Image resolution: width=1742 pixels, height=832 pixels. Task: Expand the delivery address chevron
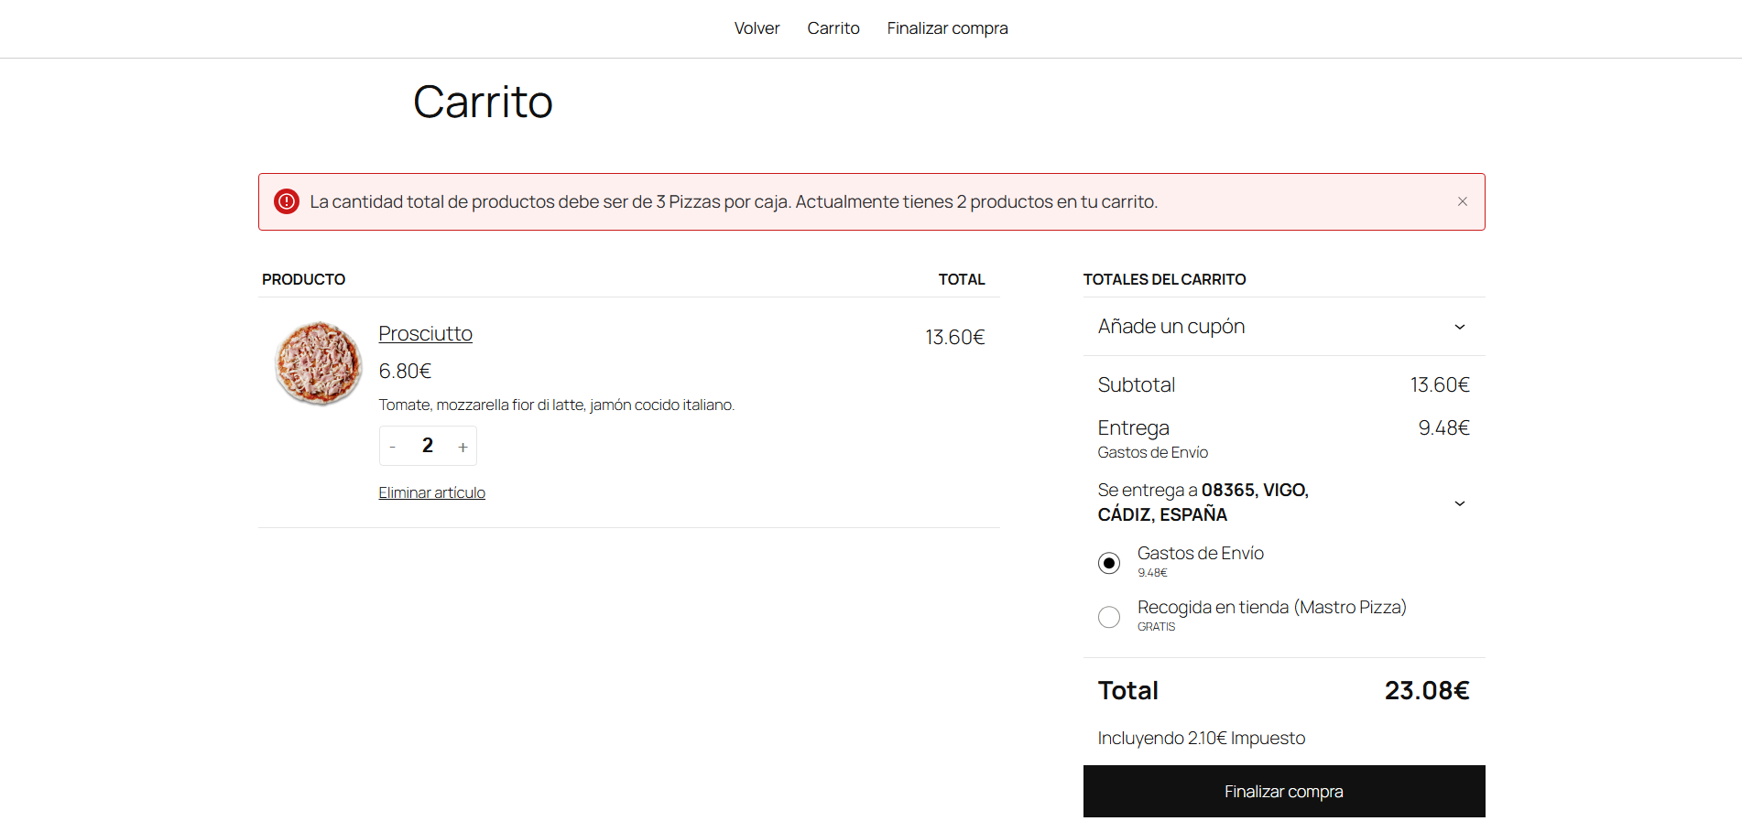click(1459, 502)
